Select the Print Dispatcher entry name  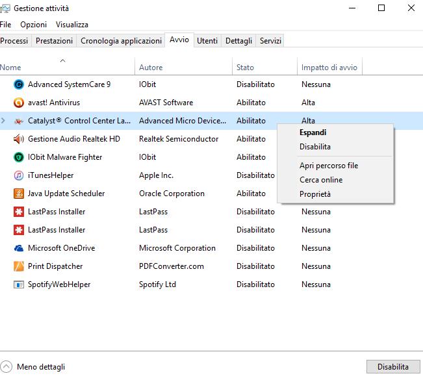pyautogui.click(x=55, y=266)
